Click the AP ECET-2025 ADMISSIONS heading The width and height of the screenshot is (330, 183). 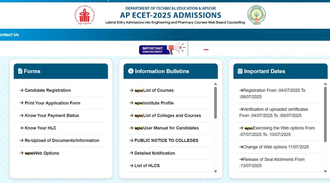171,15
